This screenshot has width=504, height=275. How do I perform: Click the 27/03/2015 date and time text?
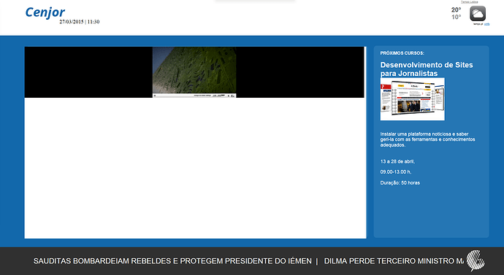coord(80,22)
